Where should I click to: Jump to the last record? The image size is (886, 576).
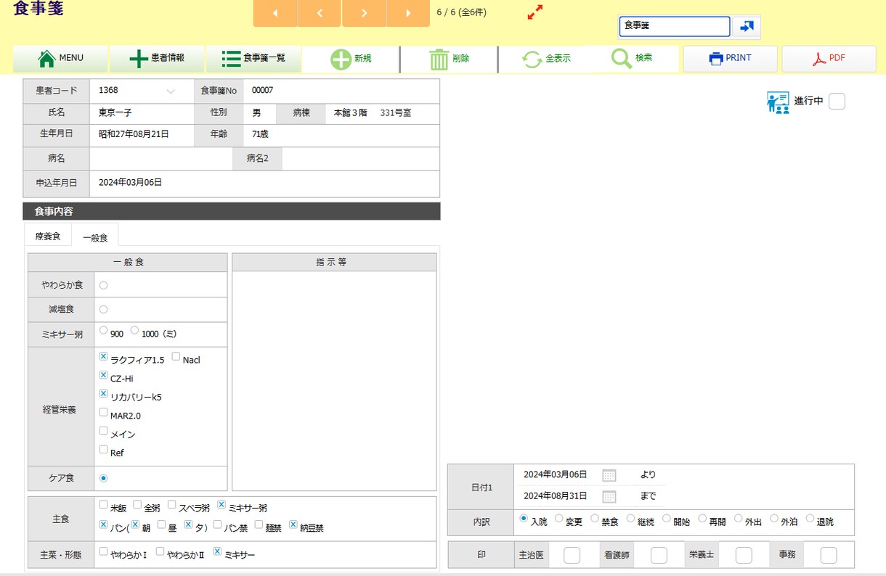point(408,13)
